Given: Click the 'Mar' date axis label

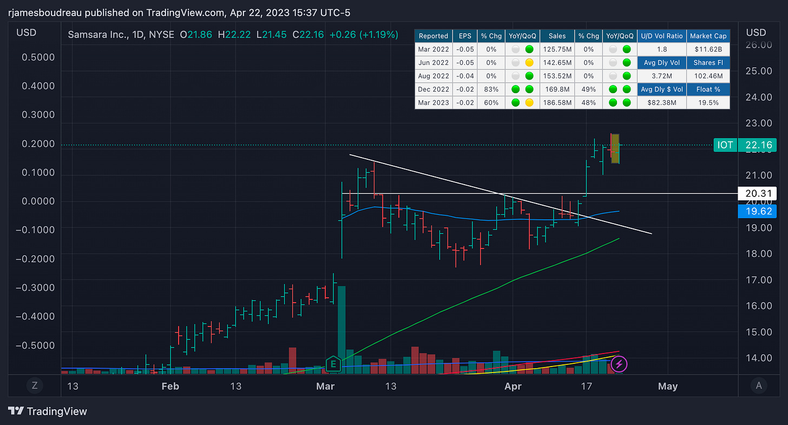Looking at the screenshot, I should pos(325,386).
